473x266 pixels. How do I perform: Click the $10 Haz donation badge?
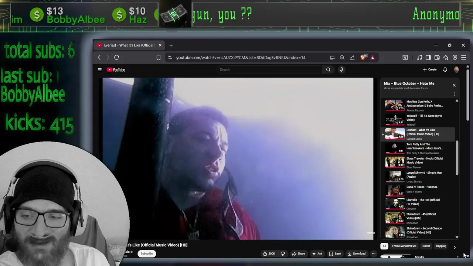coord(130,15)
